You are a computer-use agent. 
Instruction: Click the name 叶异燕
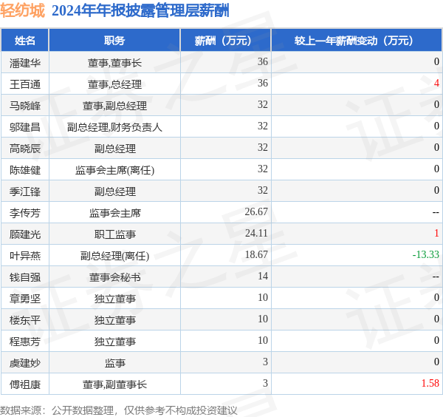tap(25, 256)
